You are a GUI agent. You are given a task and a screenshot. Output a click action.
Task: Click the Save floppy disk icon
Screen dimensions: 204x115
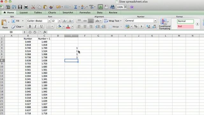(x=20, y=7)
